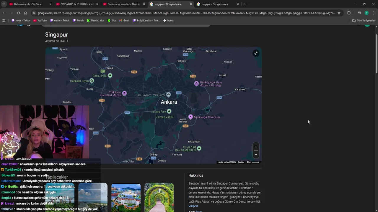Click Hacı Bayram-ı Veli Camii marker

point(168,95)
